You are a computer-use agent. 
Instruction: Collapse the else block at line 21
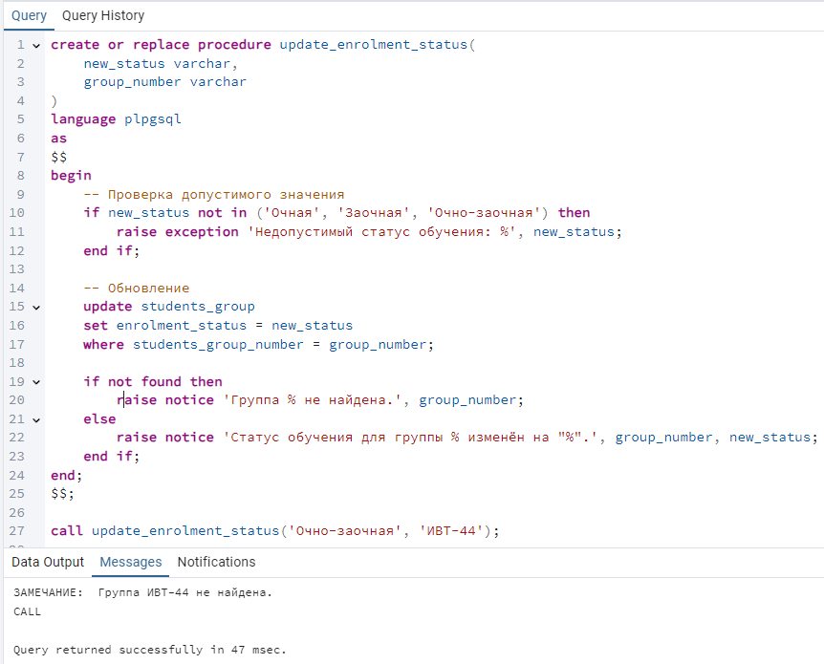[x=36, y=419]
